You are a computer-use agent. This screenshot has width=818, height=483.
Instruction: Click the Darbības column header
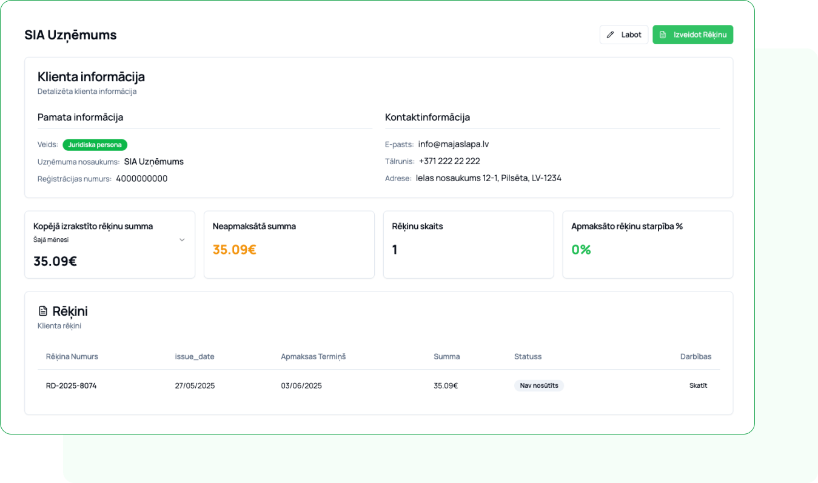(696, 356)
